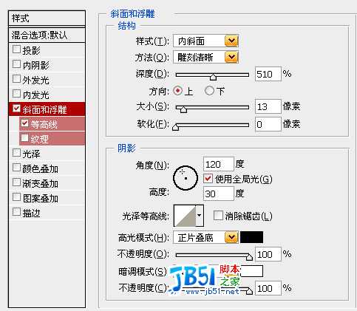Enable the 投影 drop shadow checkbox
The image size is (357, 311).
pyautogui.click(x=16, y=49)
